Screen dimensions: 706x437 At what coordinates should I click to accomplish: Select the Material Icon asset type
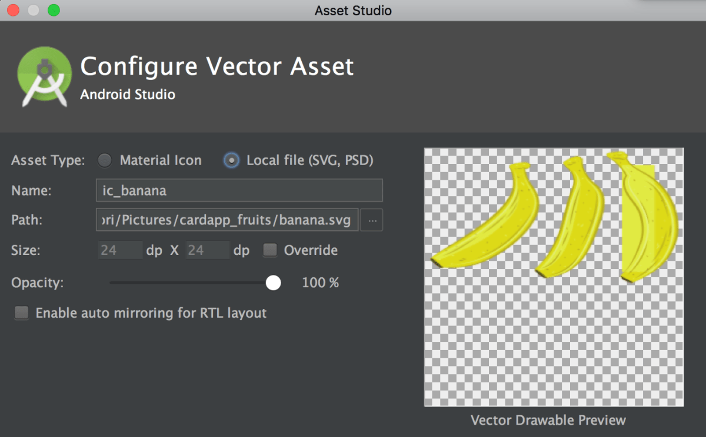tap(104, 160)
